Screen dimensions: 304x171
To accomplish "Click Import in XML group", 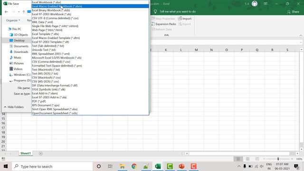I will tap(185, 19).
